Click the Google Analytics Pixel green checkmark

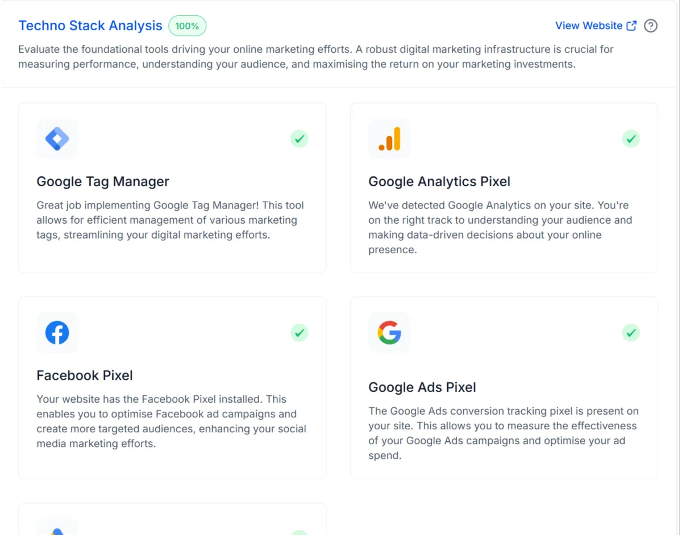point(631,139)
